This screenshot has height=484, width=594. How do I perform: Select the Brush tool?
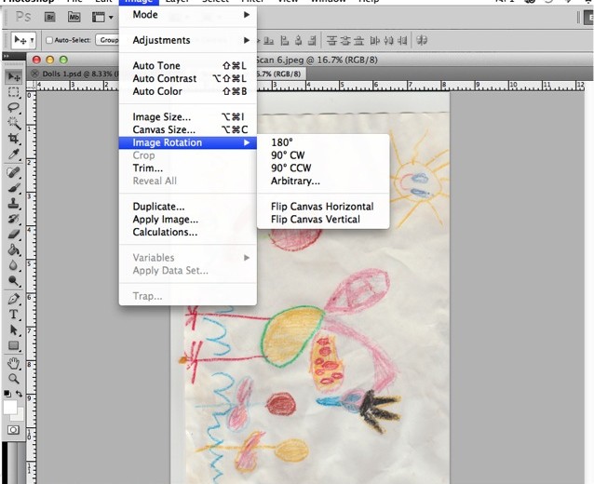(14, 188)
